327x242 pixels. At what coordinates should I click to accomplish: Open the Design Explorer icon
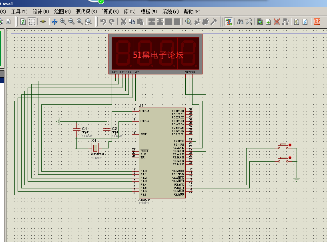tap(260, 22)
